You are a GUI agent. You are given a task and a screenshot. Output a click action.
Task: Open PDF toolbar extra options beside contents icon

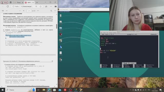(7, 11)
